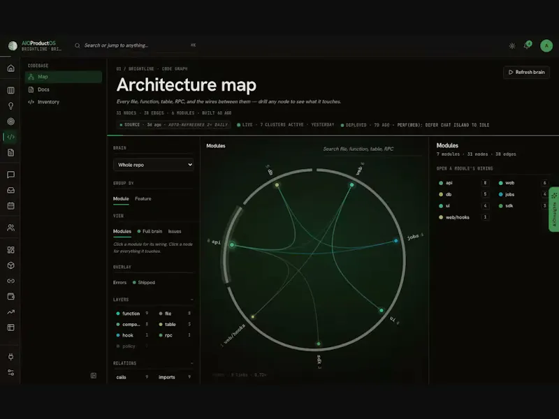Open the db module's wiring
The width and height of the screenshot is (559, 419).
point(463,194)
